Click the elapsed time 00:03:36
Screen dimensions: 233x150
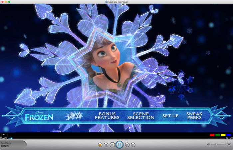click(4, 138)
